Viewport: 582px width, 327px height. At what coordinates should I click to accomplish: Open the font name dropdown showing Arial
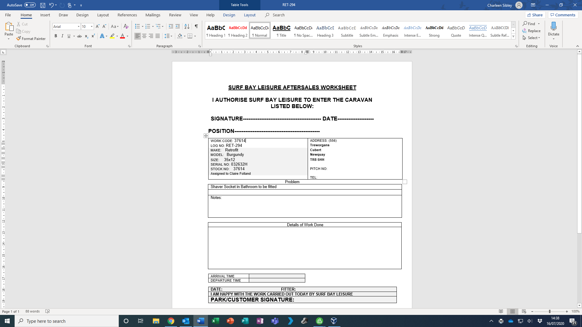79,27
